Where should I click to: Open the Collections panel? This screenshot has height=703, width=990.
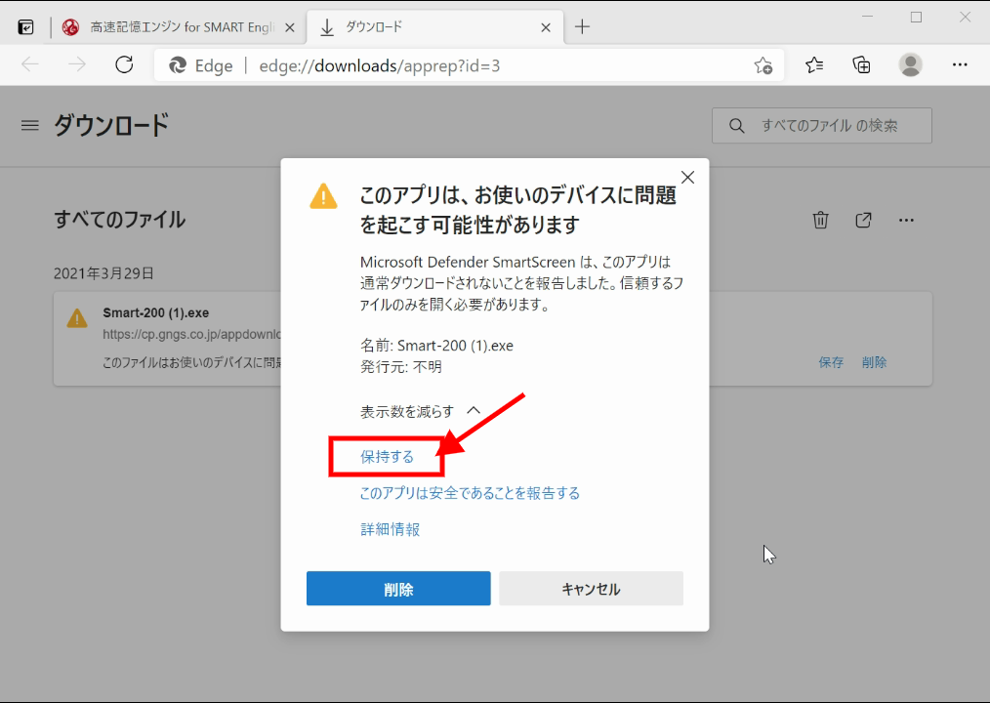pos(862,65)
